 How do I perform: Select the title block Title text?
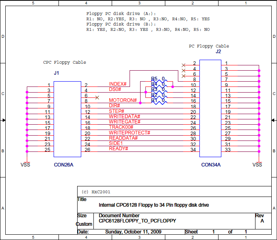tap(154, 205)
